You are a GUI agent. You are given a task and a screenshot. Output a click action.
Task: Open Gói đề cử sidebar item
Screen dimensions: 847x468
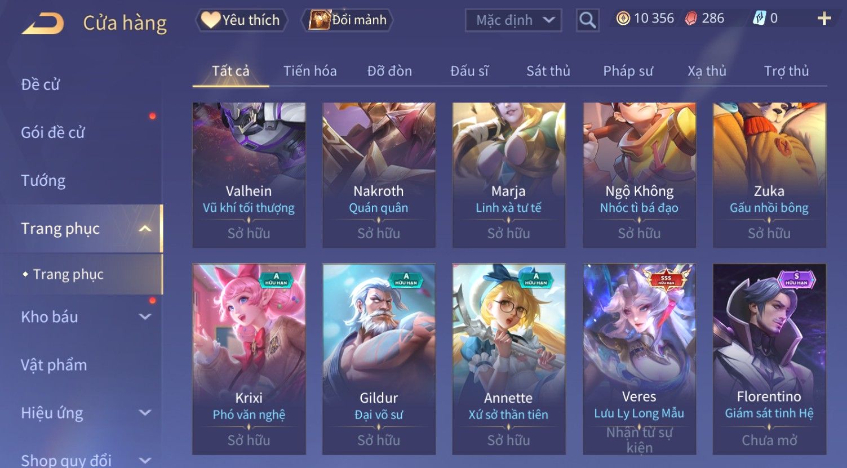click(52, 133)
